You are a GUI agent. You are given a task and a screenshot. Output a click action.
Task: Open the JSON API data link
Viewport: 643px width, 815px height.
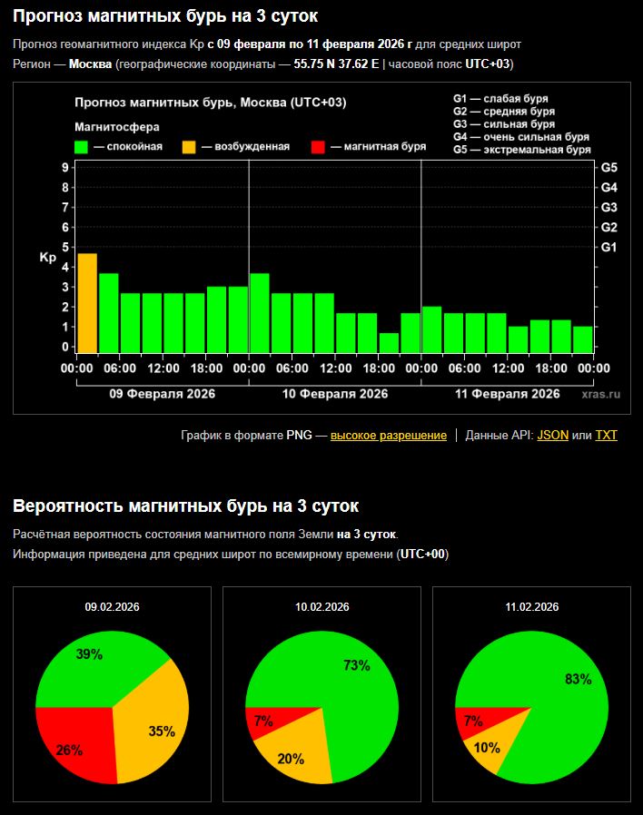[x=552, y=436]
